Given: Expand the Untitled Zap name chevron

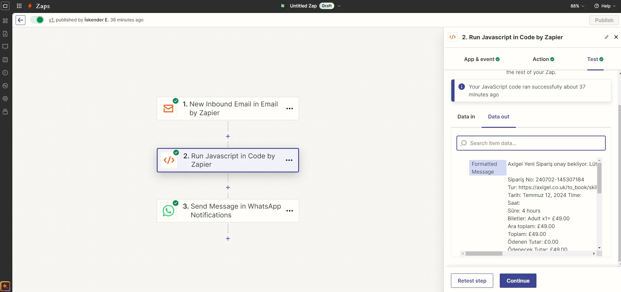Looking at the screenshot, I should click(339, 6).
